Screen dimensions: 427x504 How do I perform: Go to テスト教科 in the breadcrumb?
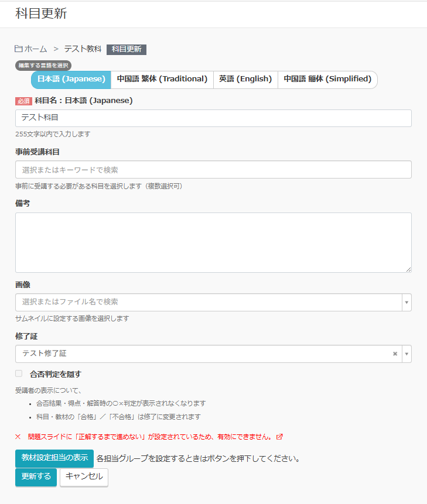83,49
